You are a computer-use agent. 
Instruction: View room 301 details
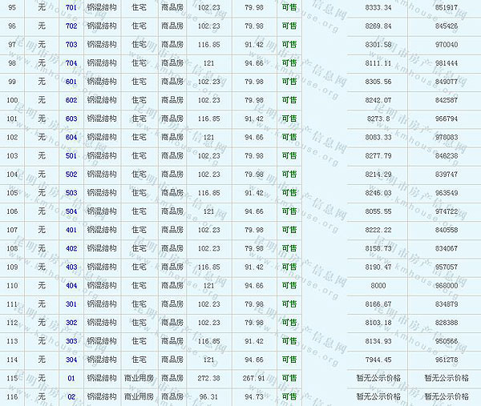coord(71,303)
